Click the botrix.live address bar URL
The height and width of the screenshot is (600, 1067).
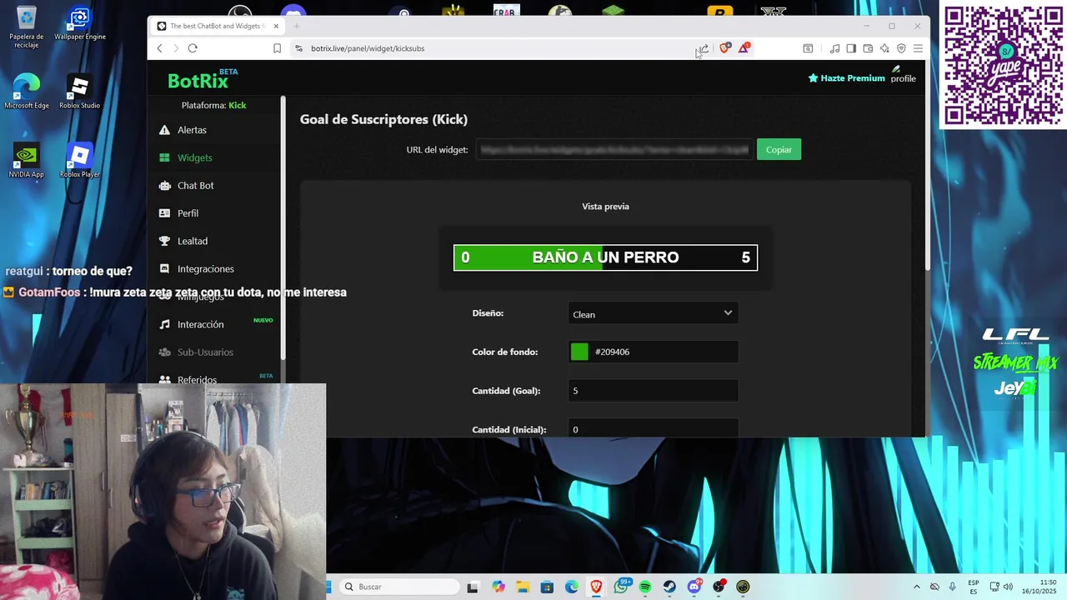coord(368,48)
